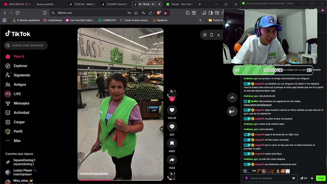The image size is (327, 184).
Task: Click the download icon above the video
Action: pyautogui.click(x=218, y=35)
